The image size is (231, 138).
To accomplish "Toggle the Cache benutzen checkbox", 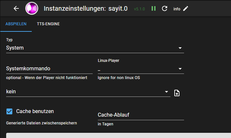I will pyautogui.click(x=9, y=111).
